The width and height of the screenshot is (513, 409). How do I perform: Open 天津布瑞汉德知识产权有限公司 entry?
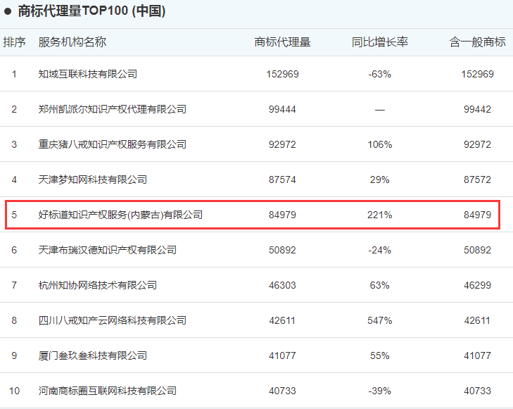click(107, 250)
